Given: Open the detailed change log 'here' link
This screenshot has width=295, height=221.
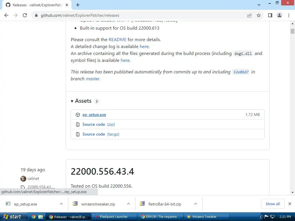Looking at the screenshot, I should click(x=144, y=46).
